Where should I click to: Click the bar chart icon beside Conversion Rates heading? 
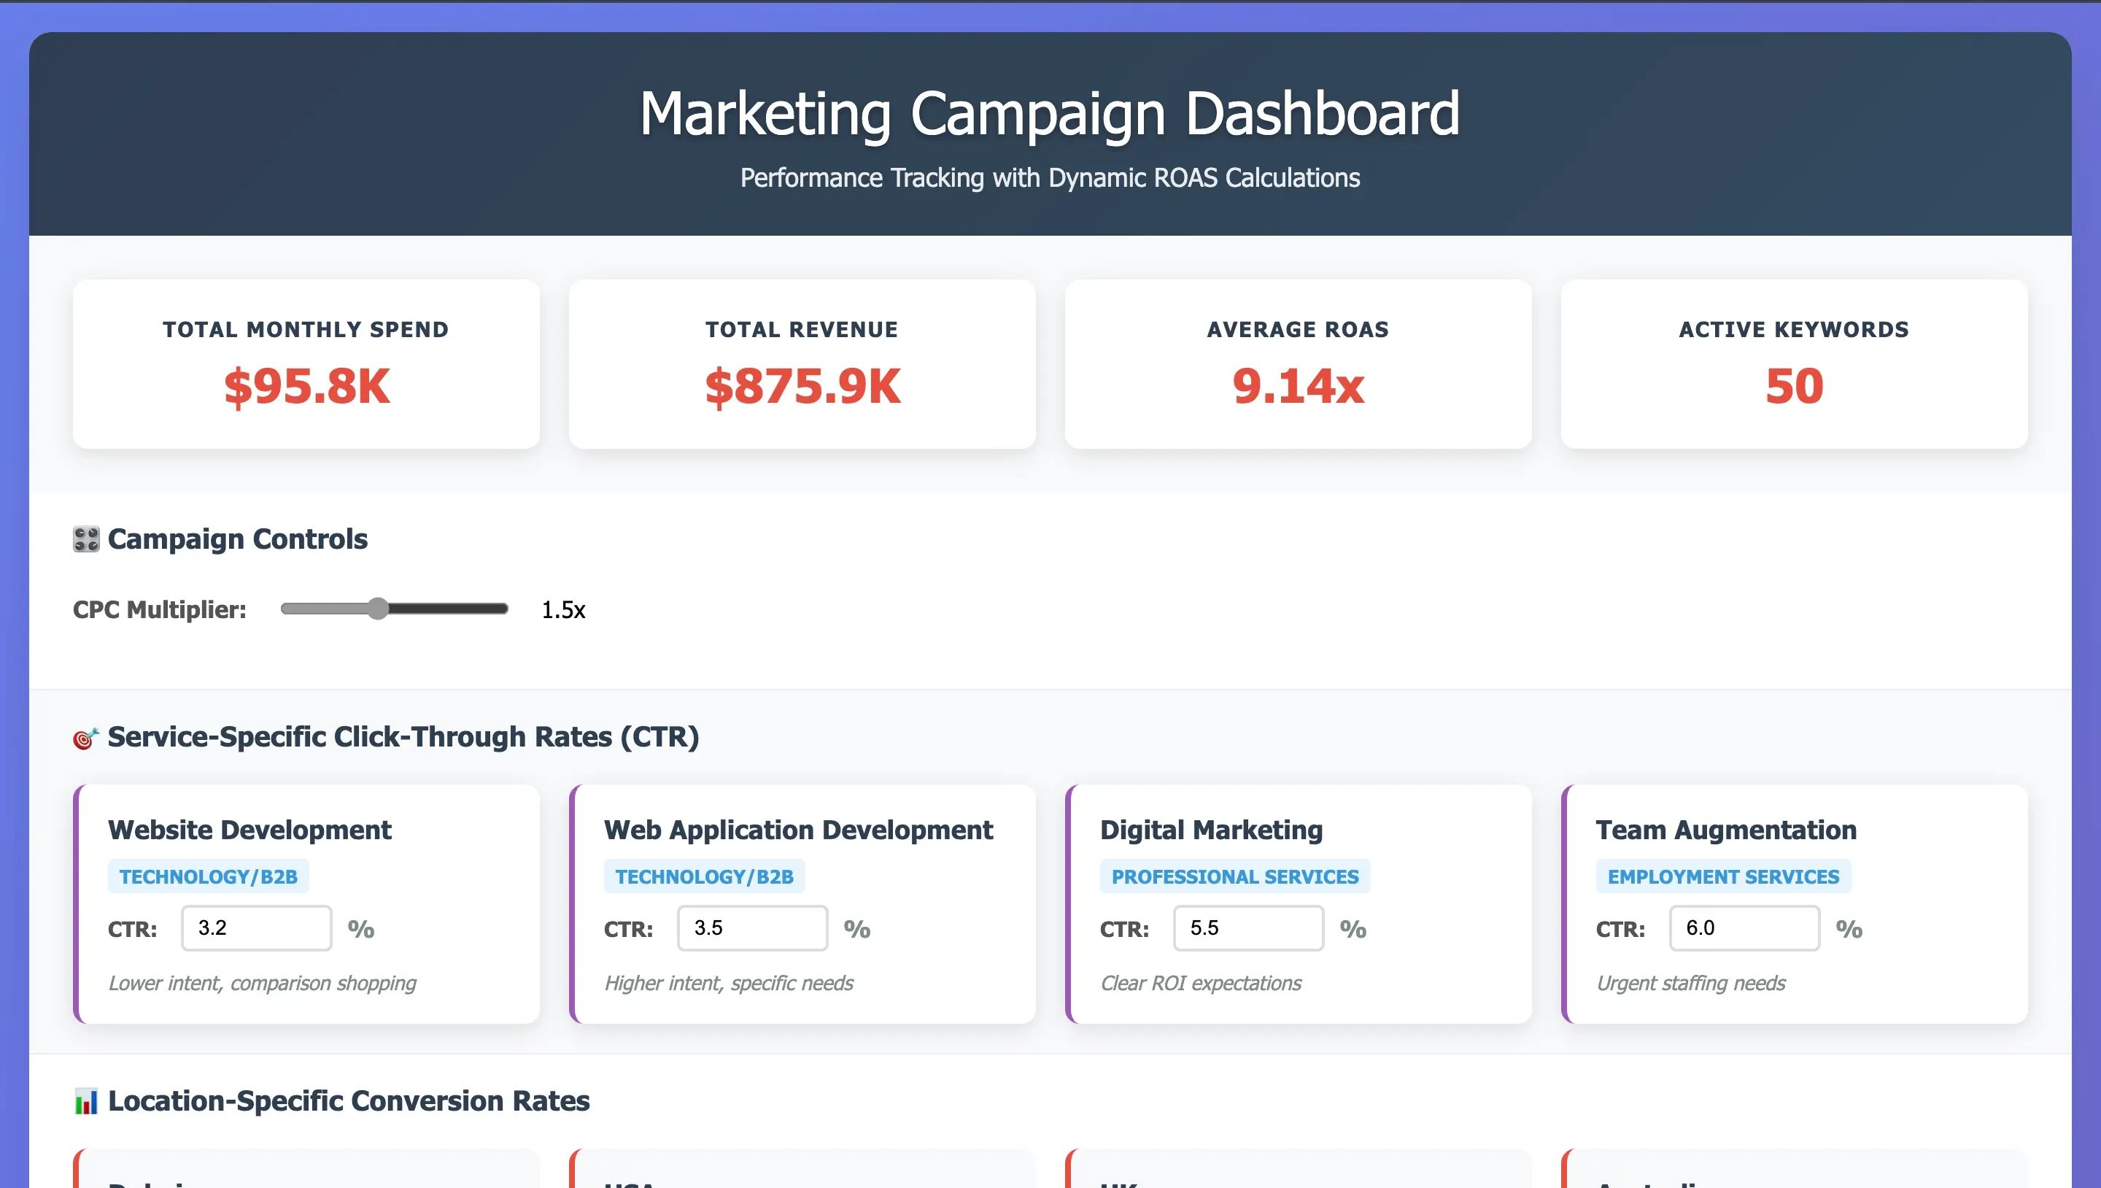(85, 1100)
